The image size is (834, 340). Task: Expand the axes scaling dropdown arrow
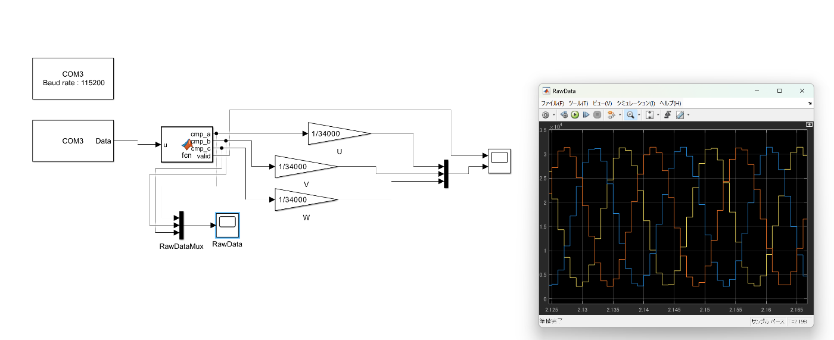pyautogui.click(x=658, y=114)
